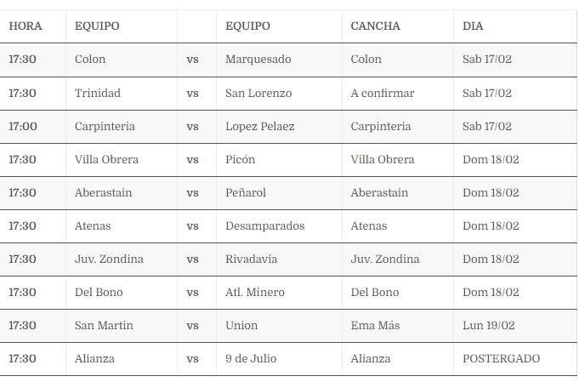
Task: Click the 17:00 time cell
Action: (23, 126)
